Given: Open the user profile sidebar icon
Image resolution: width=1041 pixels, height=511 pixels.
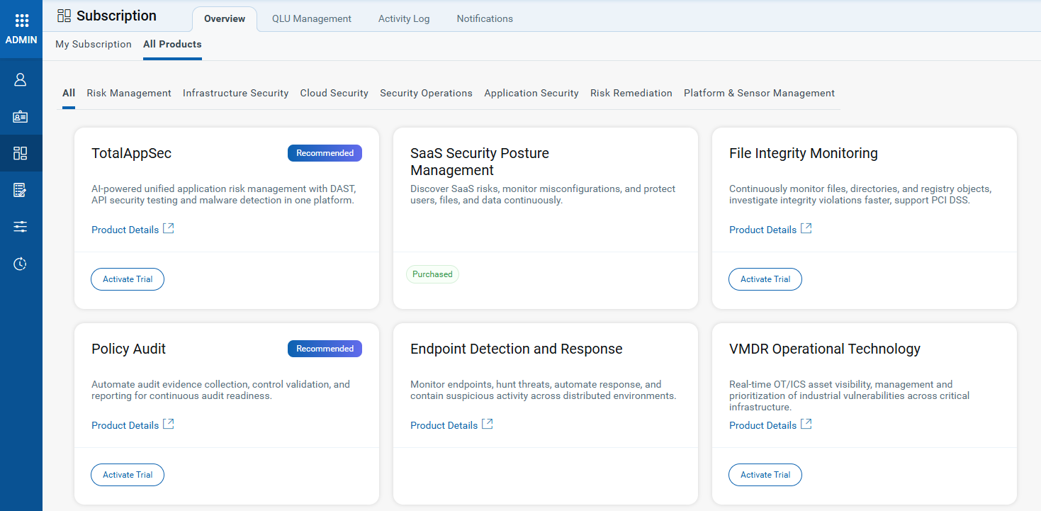Looking at the screenshot, I should click(21, 79).
